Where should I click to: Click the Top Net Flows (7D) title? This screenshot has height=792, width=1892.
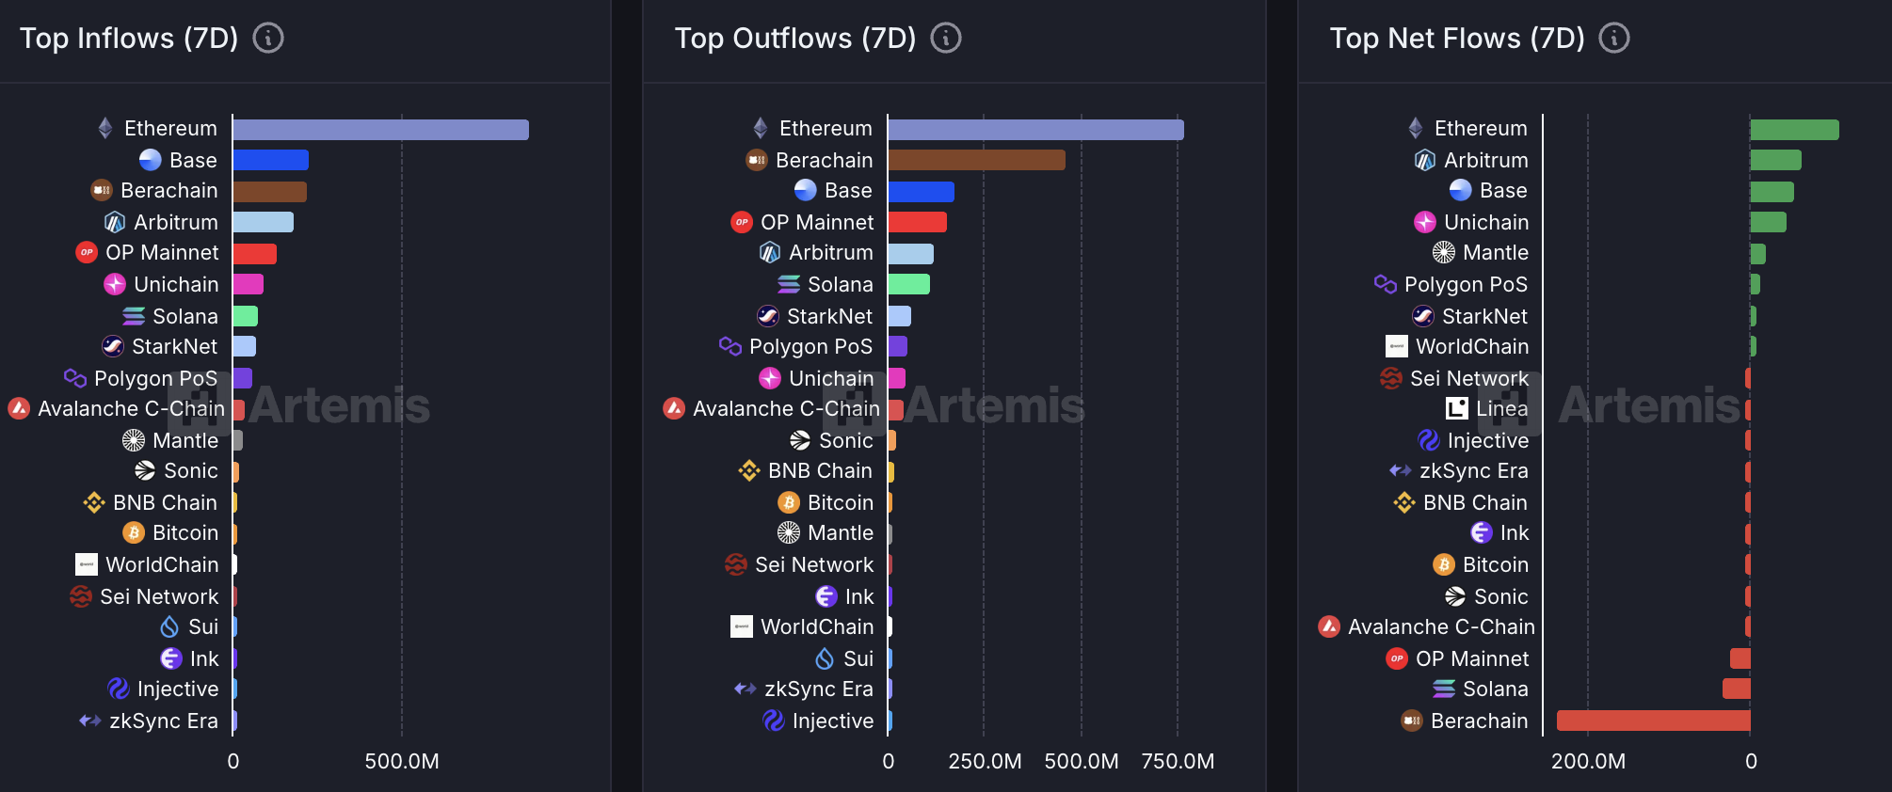point(1457,38)
